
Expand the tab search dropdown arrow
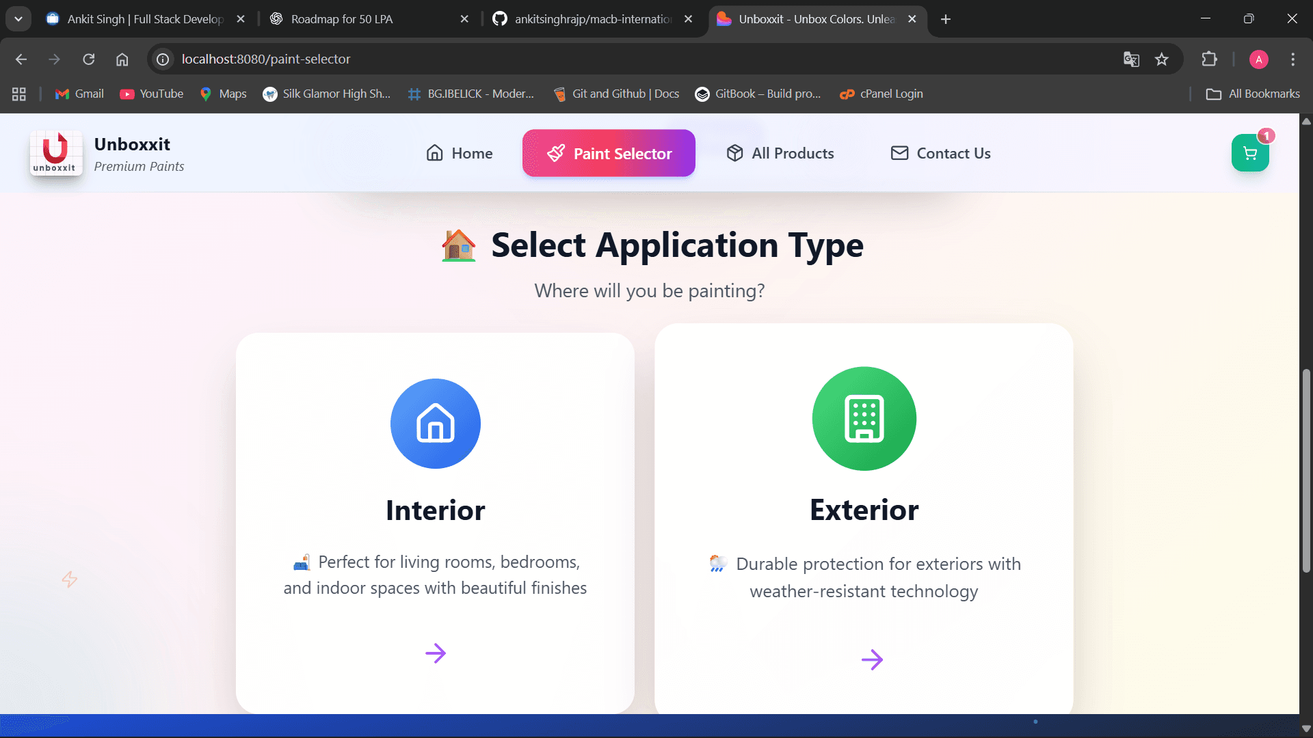click(x=18, y=19)
